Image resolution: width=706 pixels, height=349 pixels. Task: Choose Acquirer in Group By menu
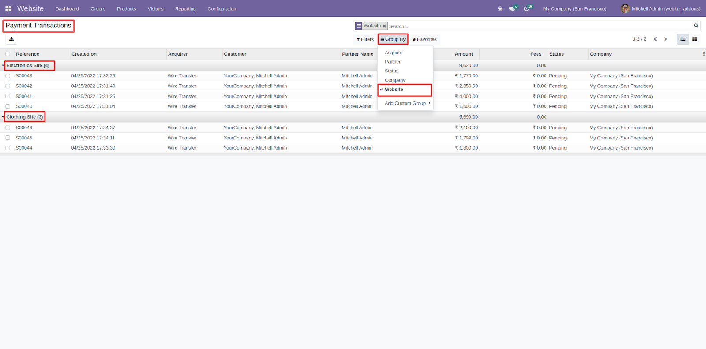click(394, 53)
